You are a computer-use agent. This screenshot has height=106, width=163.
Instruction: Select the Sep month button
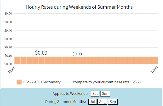(113, 102)
